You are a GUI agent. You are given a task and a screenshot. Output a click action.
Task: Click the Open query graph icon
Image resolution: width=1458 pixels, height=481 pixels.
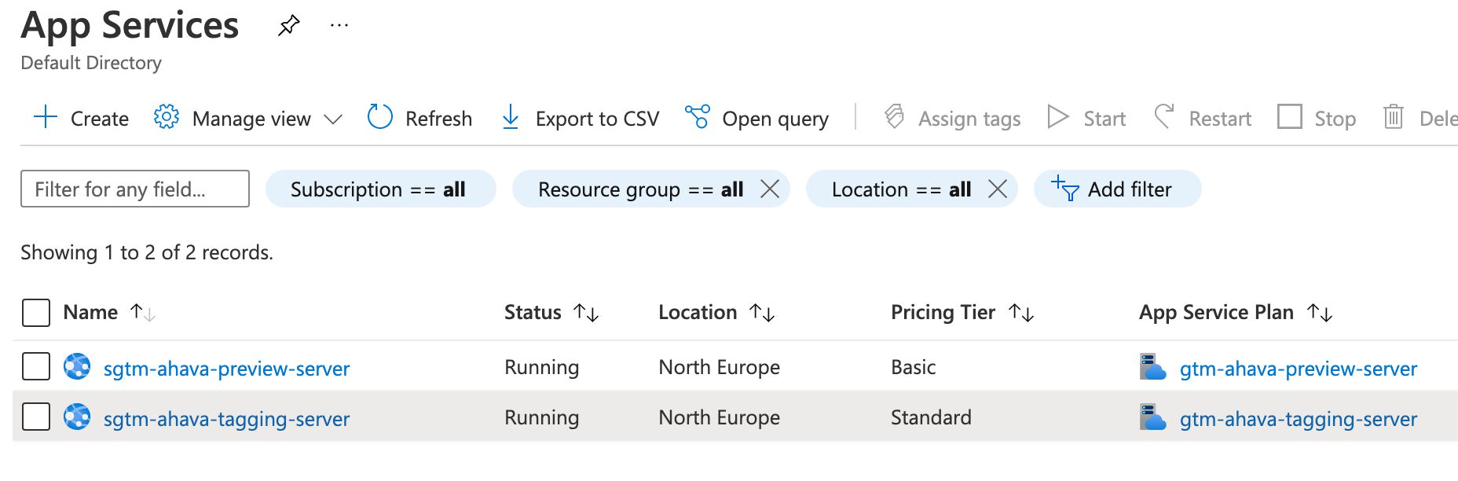(x=698, y=117)
